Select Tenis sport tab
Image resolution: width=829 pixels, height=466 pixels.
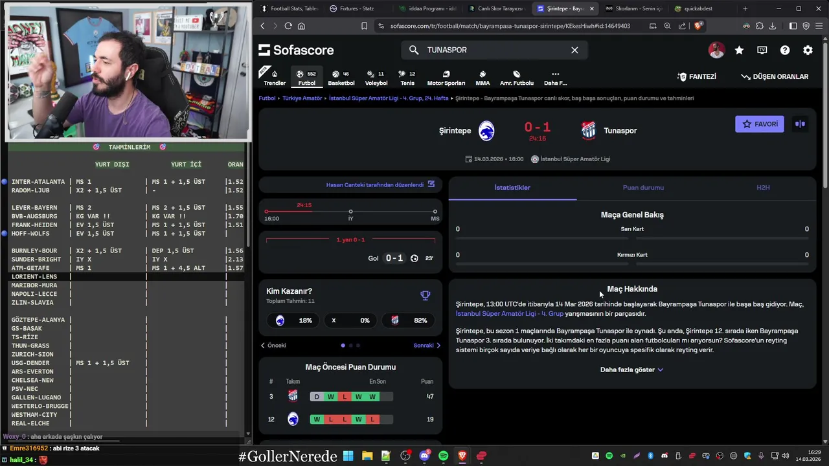tap(407, 78)
